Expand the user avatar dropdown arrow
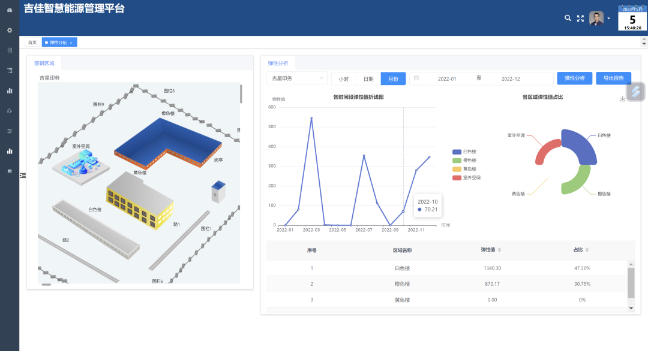This screenshot has width=648, height=351. click(x=608, y=19)
